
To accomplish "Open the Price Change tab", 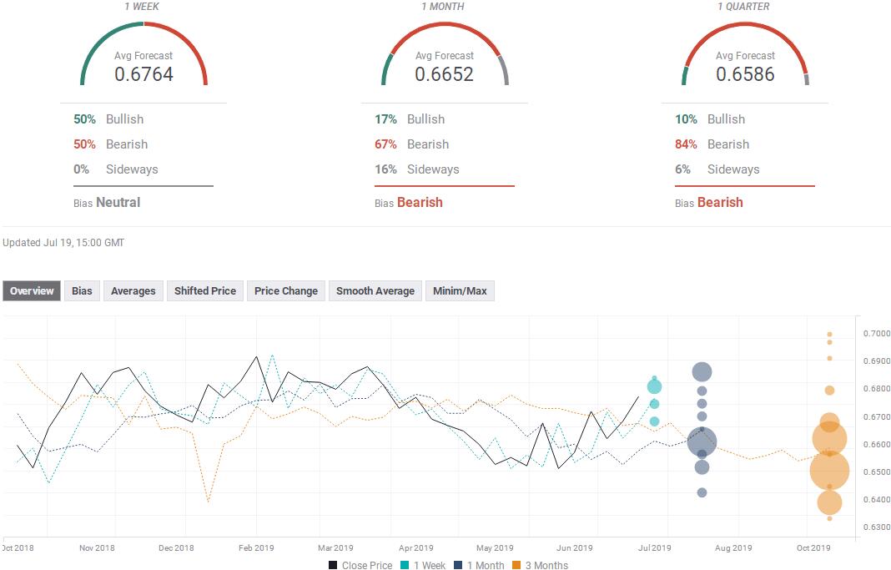I will (286, 291).
